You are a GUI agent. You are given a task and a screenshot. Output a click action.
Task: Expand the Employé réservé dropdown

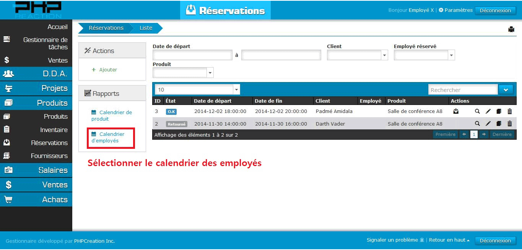click(x=451, y=55)
